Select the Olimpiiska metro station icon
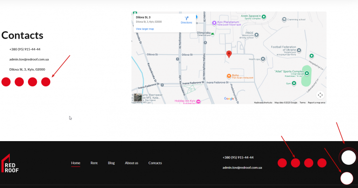The image size is (358, 188). (213, 34)
